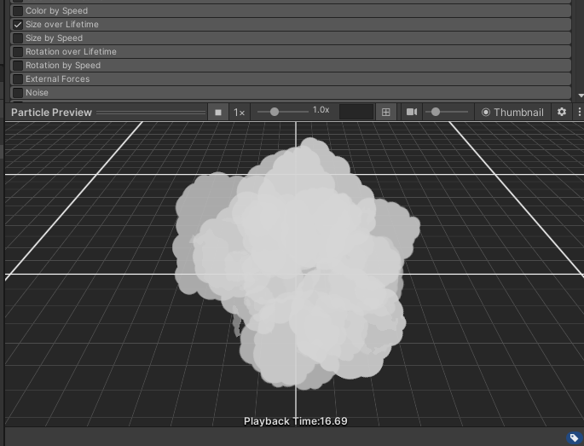
Task: Uncheck Size over Lifetime module
Action: coord(18,25)
